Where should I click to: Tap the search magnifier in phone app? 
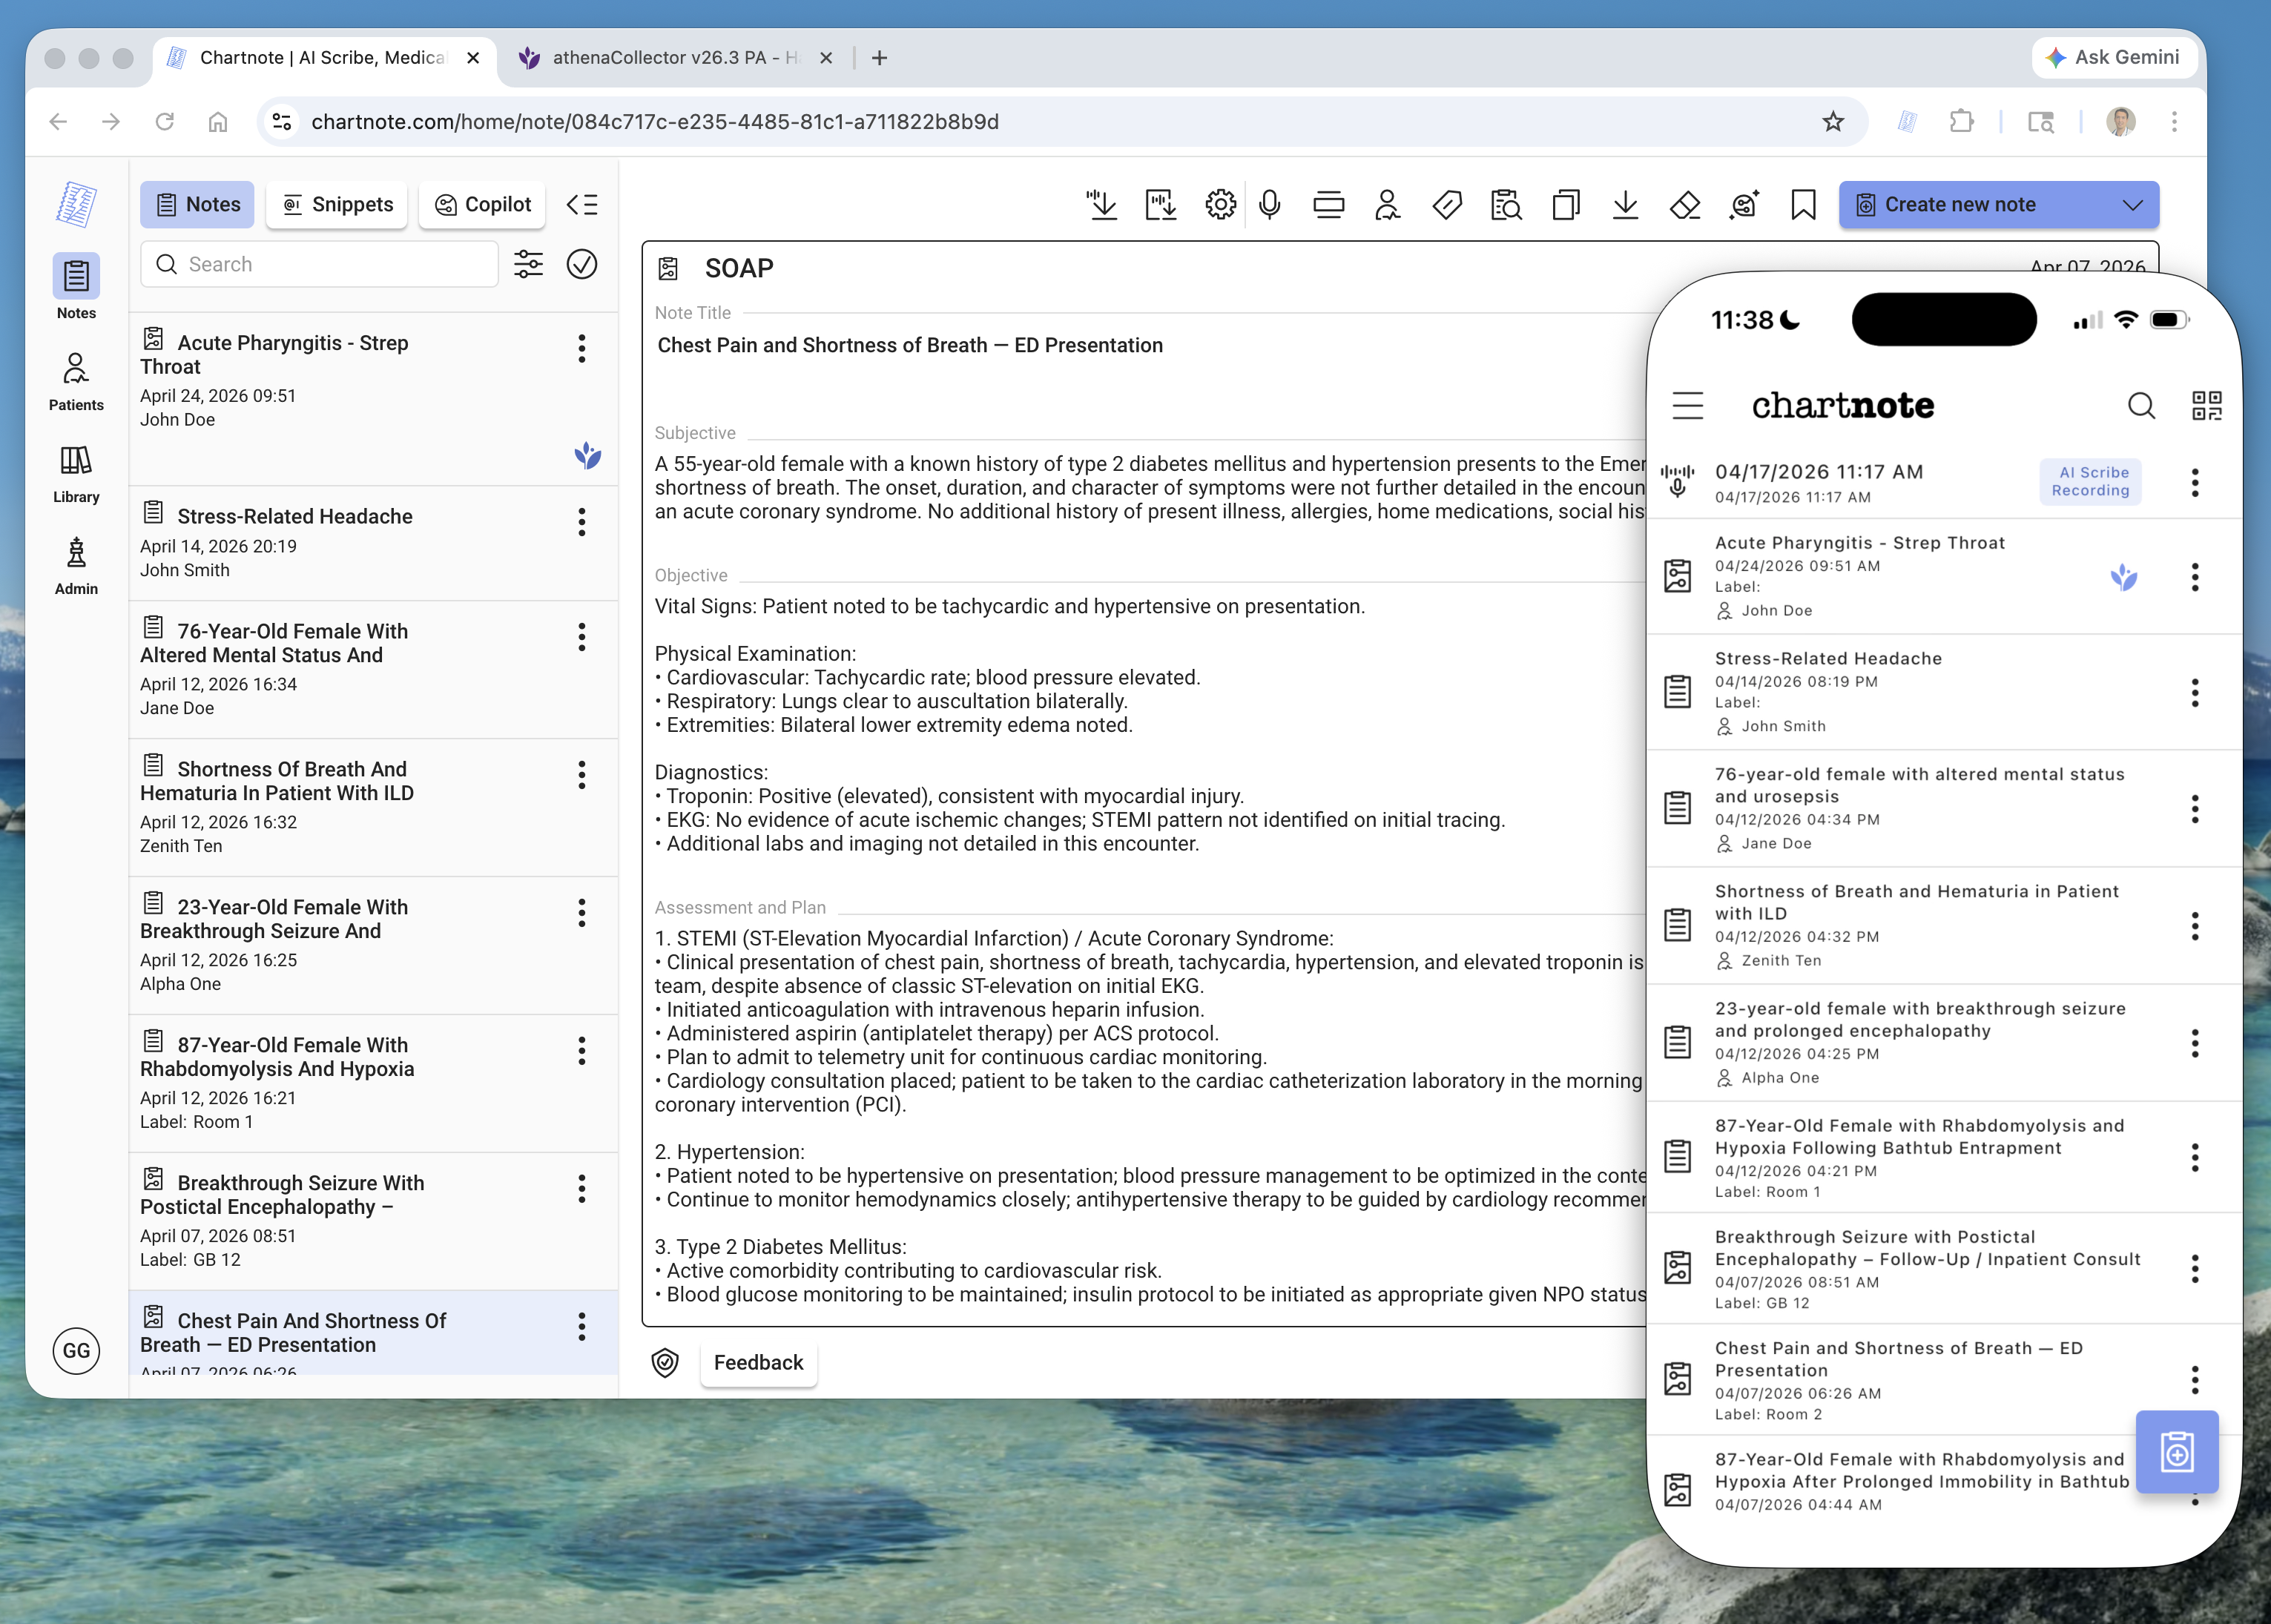[2141, 405]
